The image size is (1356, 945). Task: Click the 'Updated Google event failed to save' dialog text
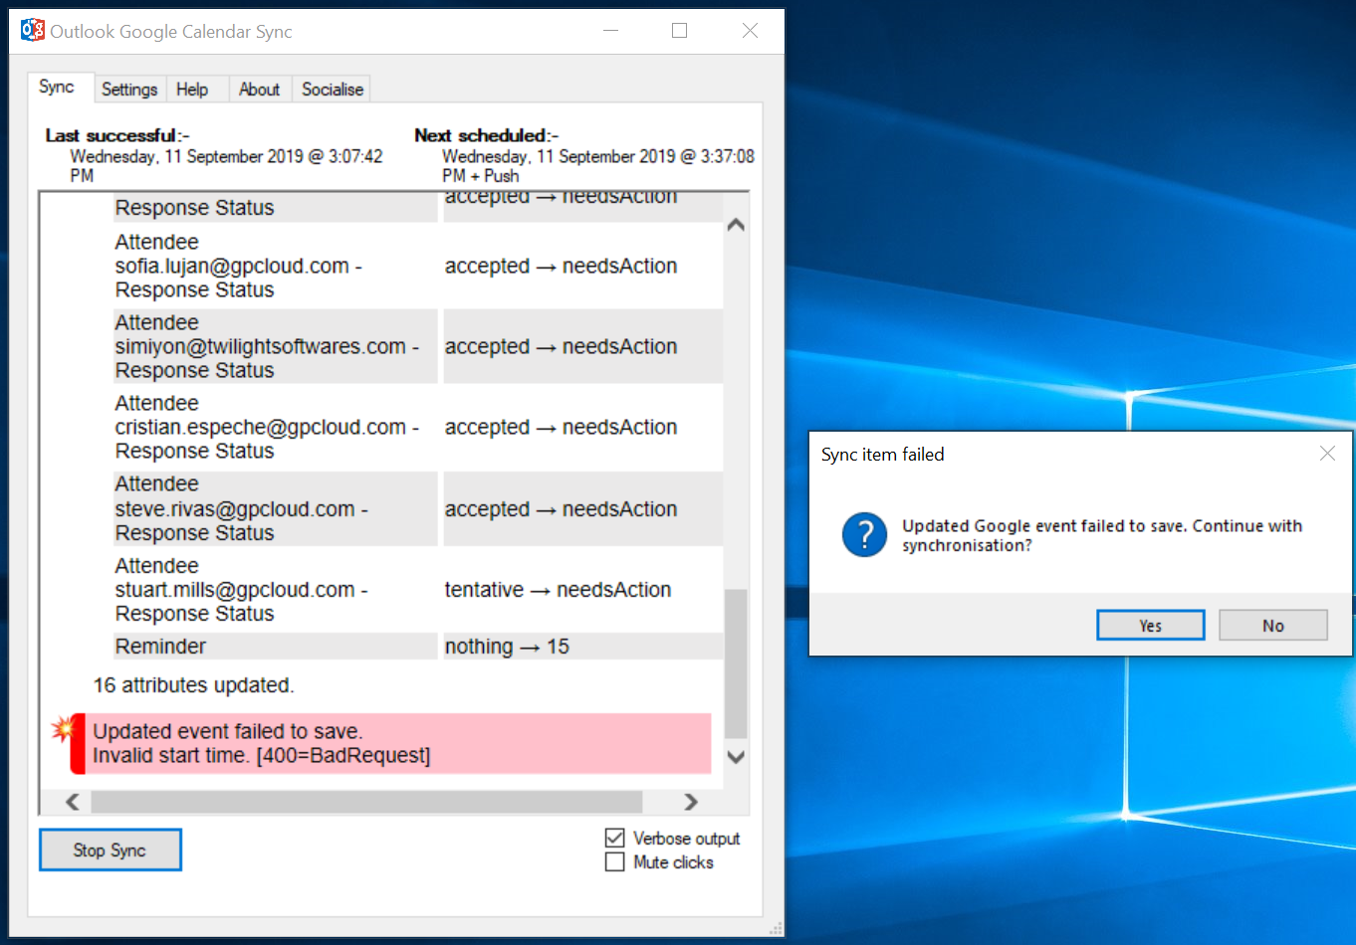1102,535
